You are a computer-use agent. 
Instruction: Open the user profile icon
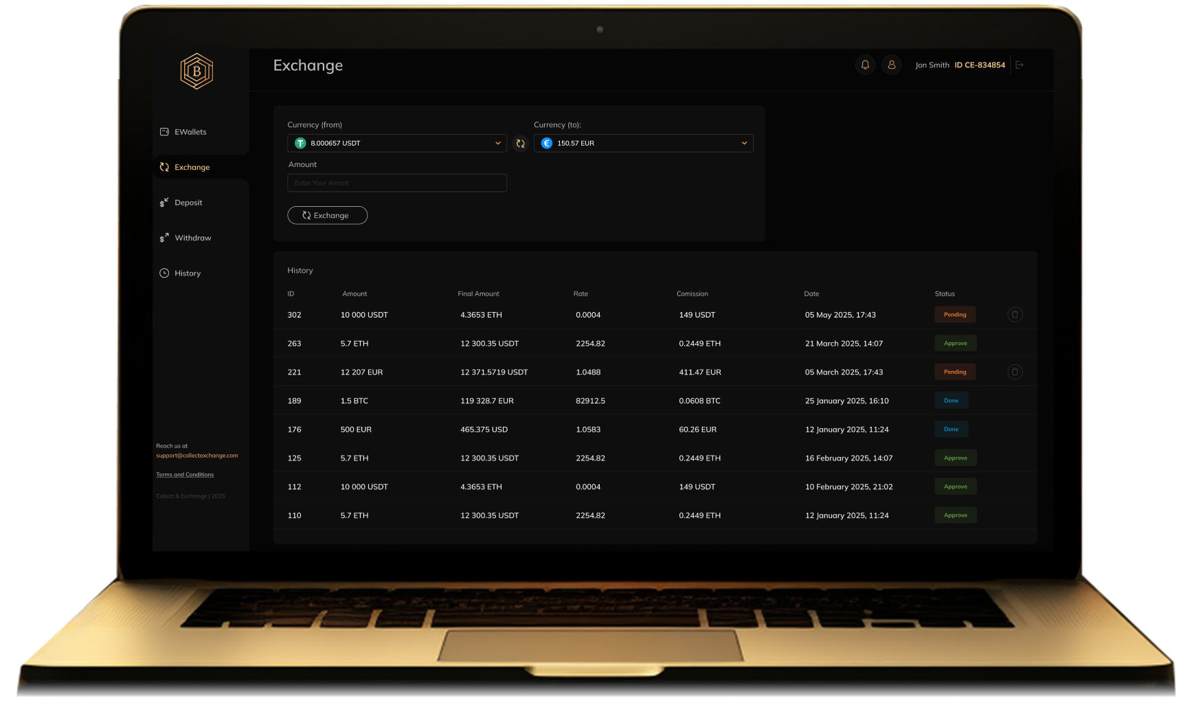coord(892,65)
